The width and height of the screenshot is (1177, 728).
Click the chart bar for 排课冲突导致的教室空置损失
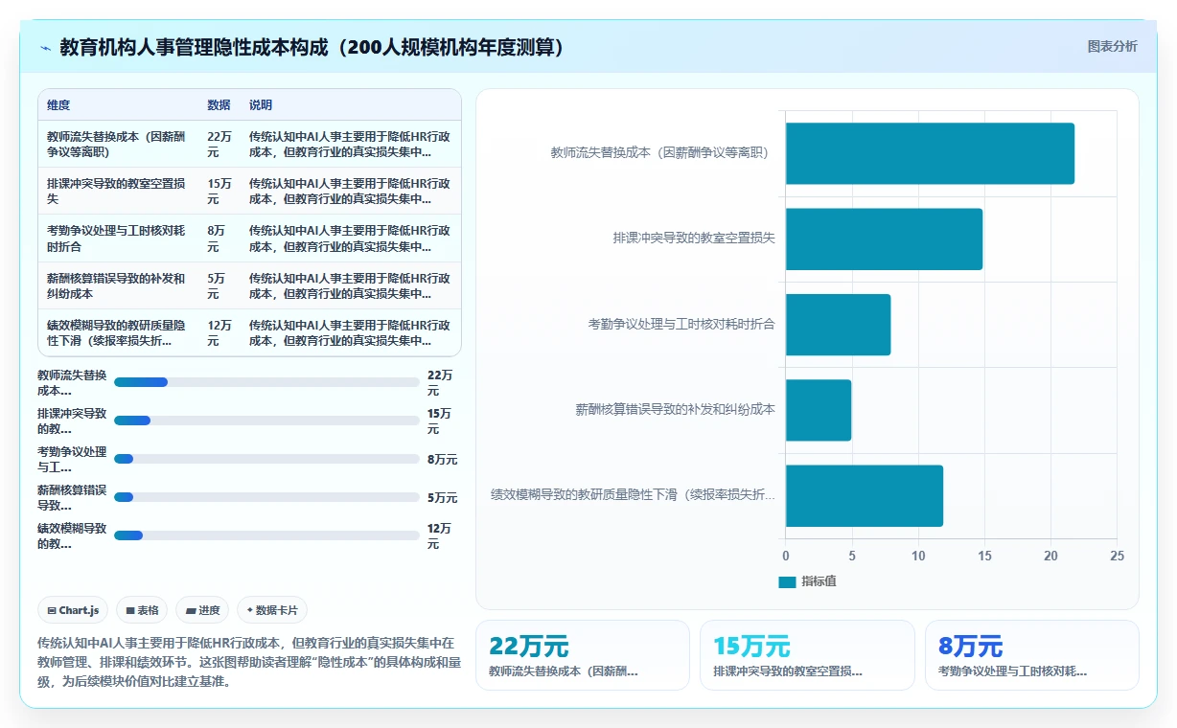(884, 239)
